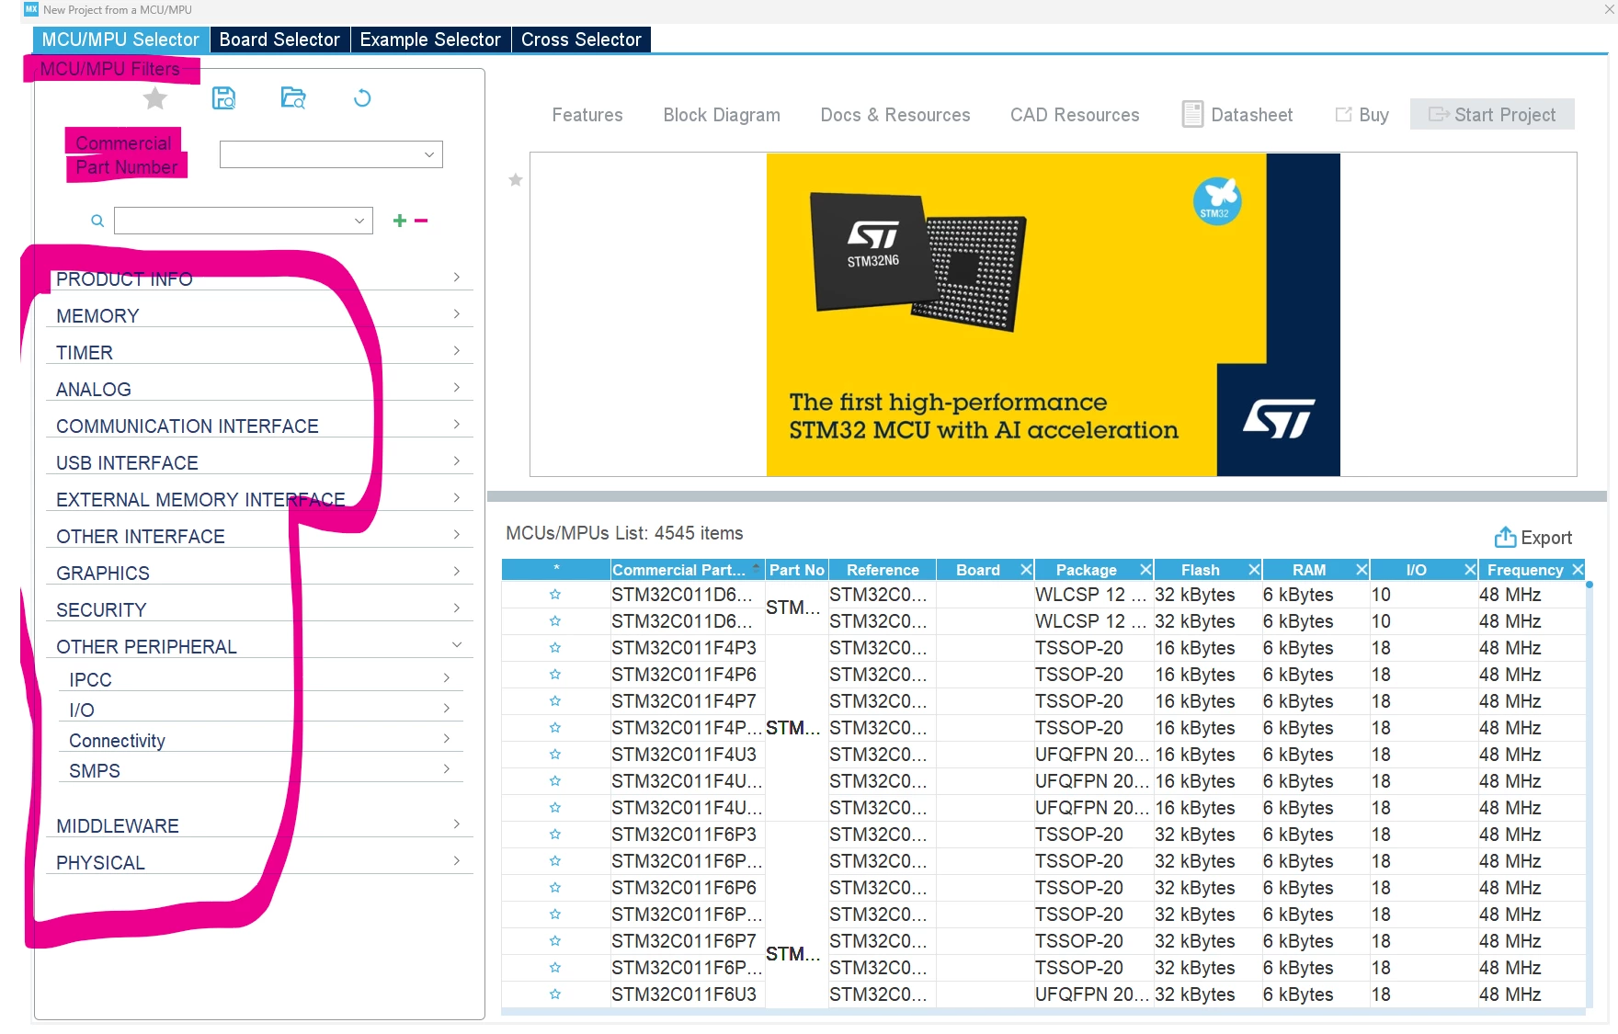Star the STM32C011F6P7 row

point(555,941)
